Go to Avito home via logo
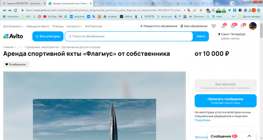The image size is (263, 140). click(13, 36)
